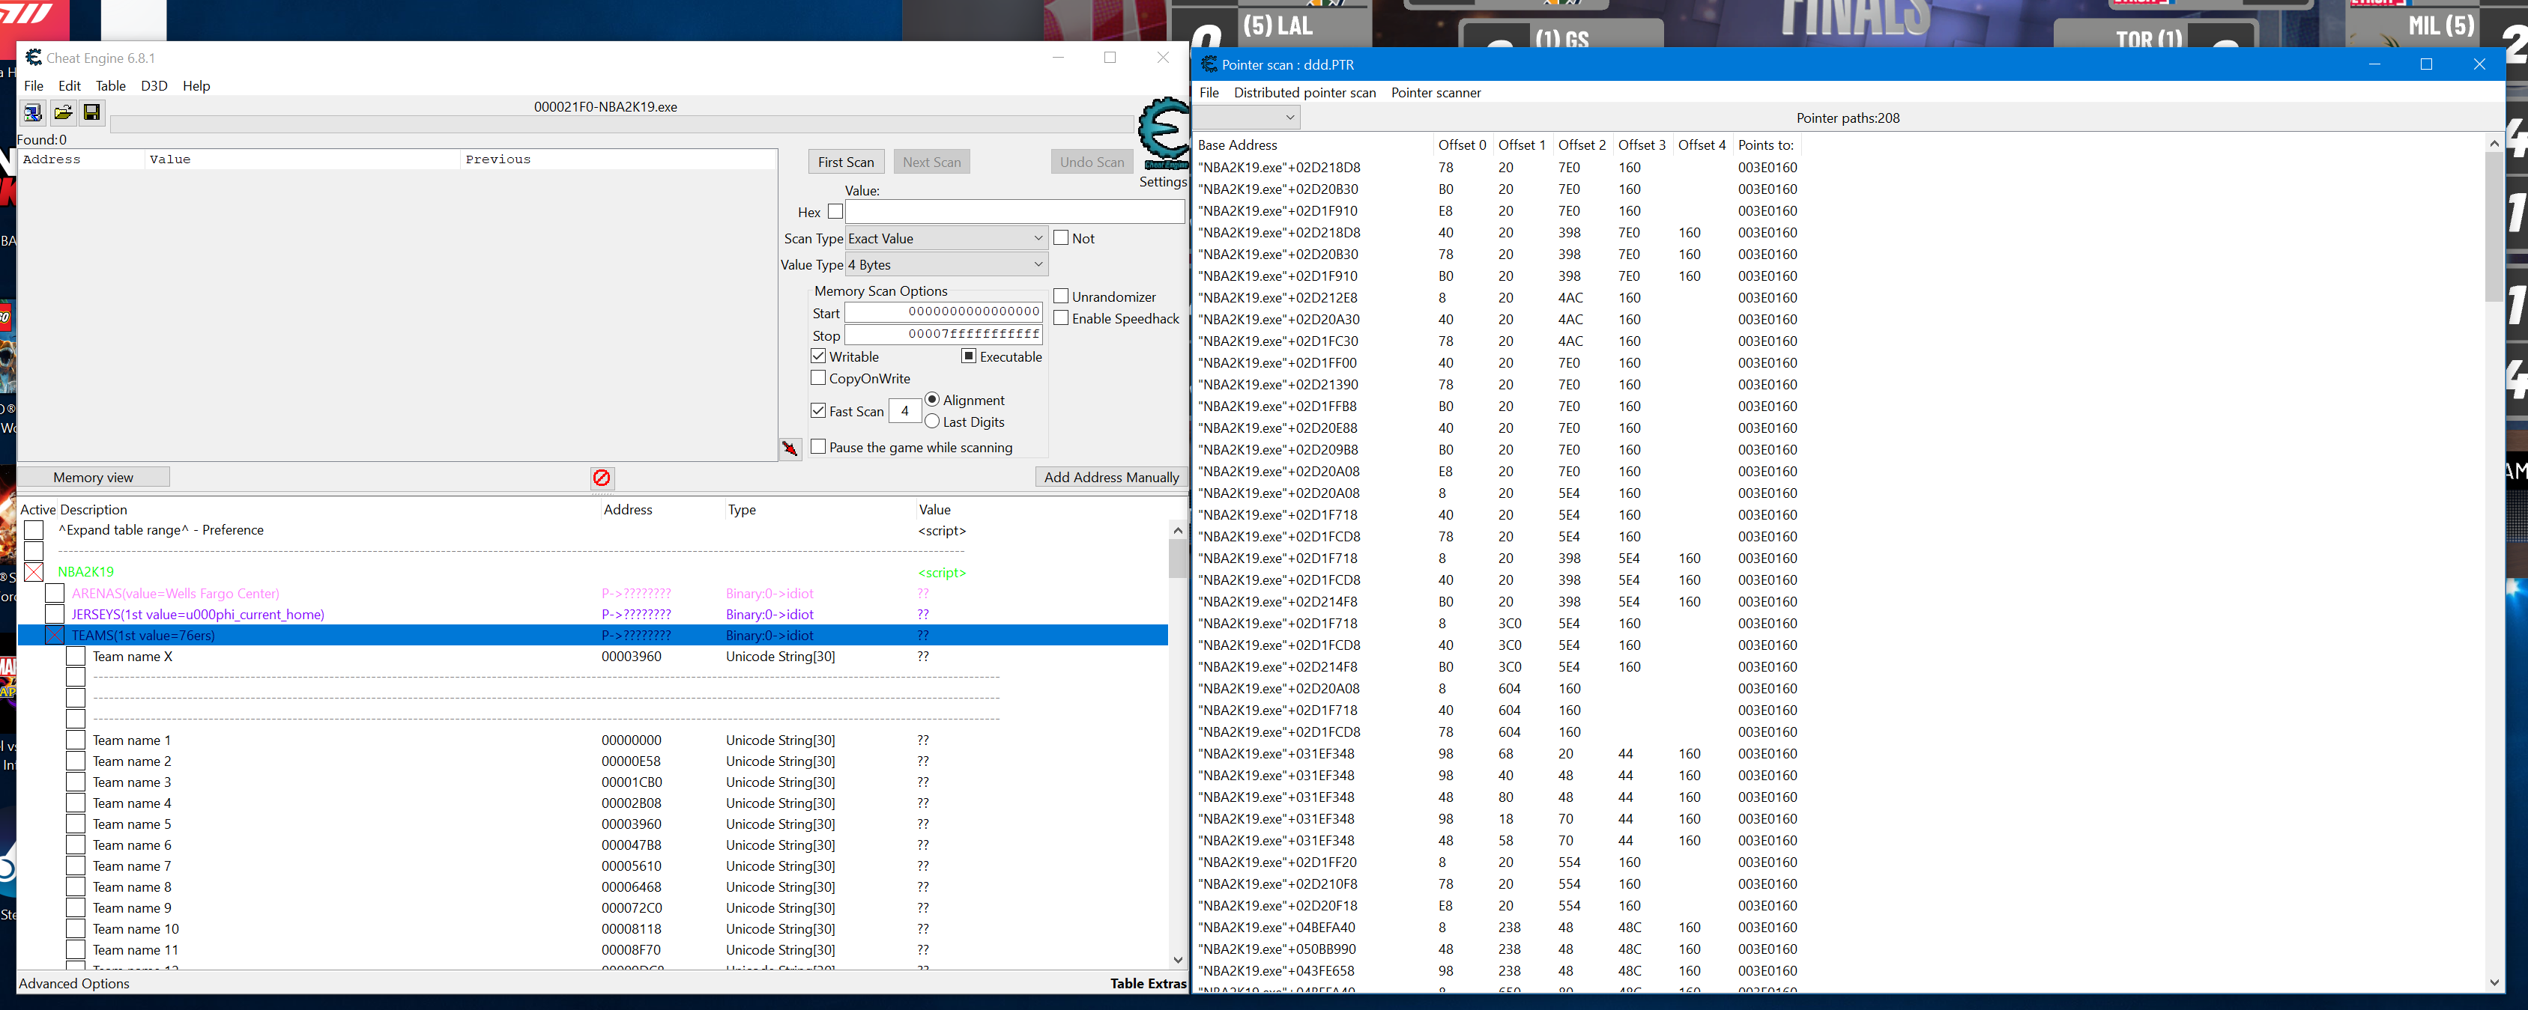Click the Previous column header in scan results
The height and width of the screenshot is (1010, 2528).
pyautogui.click(x=617, y=159)
